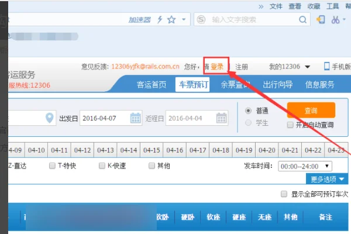This screenshot has height=234, width=351.
Task: Open the 工具 menu
Action: 332,6
